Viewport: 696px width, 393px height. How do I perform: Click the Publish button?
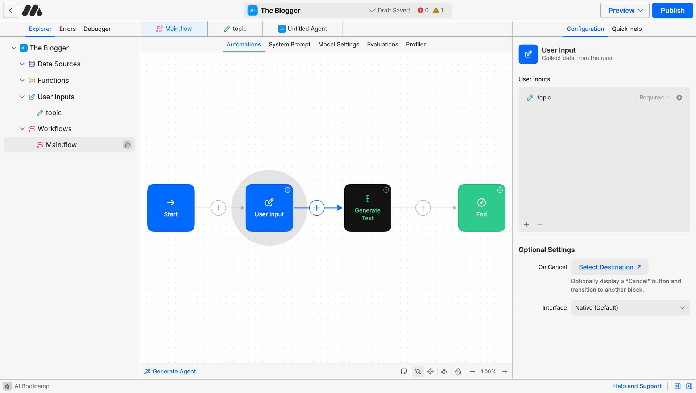point(672,11)
